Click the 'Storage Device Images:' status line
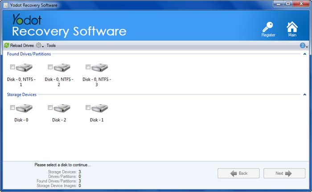This screenshot has height=192, width=312. point(59,186)
